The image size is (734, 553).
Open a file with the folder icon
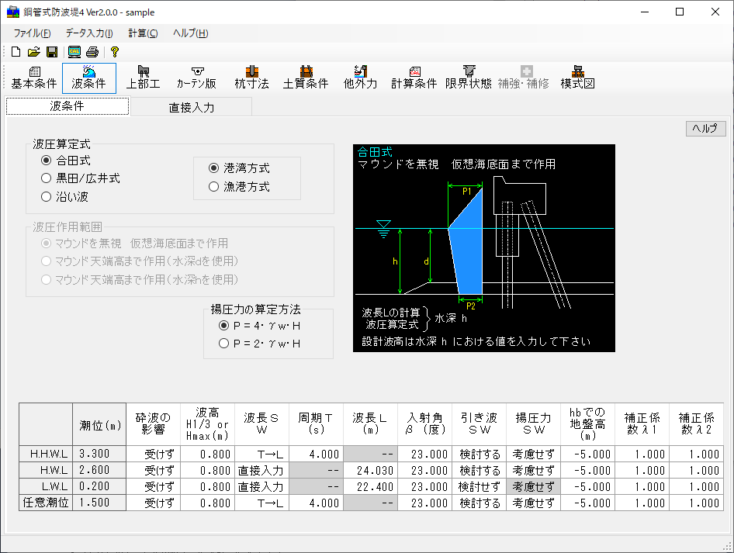click(x=33, y=52)
